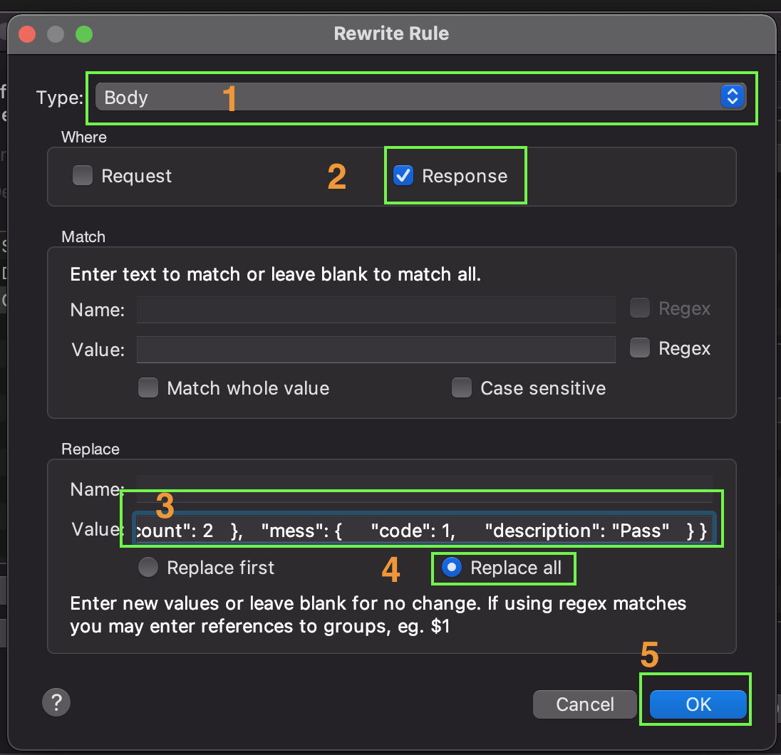The width and height of the screenshot is (781, 755).
Task: Click the Cancel button
Action: [585, 704]
